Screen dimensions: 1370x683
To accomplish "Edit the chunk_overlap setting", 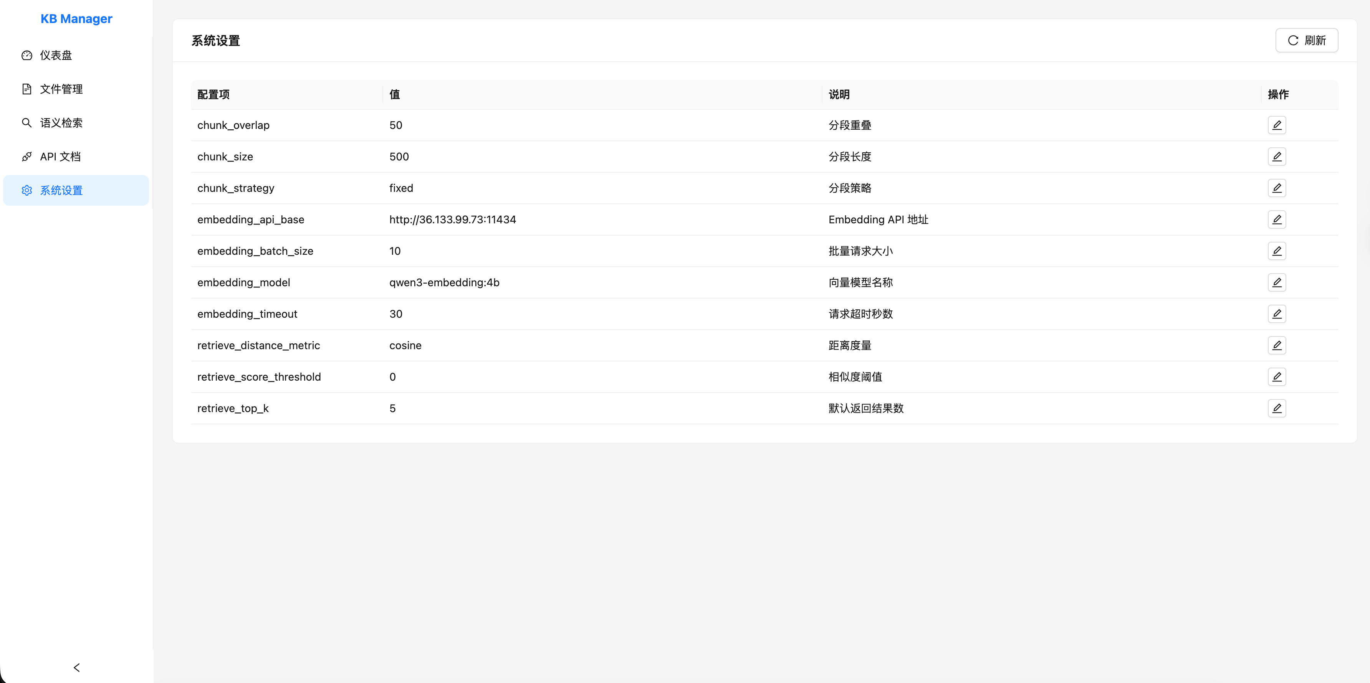I will coord(1276,125).
